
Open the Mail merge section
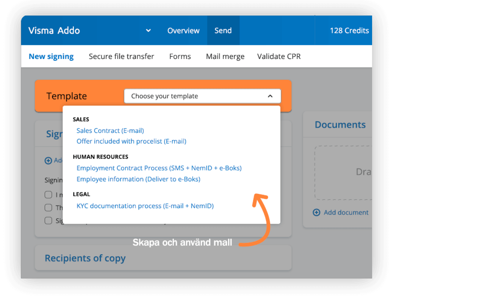coord(225,56)
